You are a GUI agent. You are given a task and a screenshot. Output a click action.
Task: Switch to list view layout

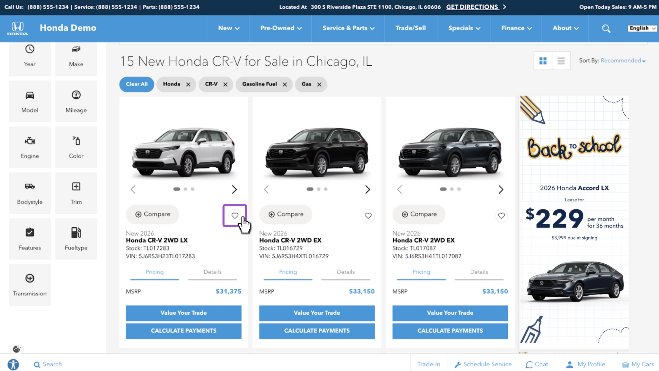(x=561, y=61)
